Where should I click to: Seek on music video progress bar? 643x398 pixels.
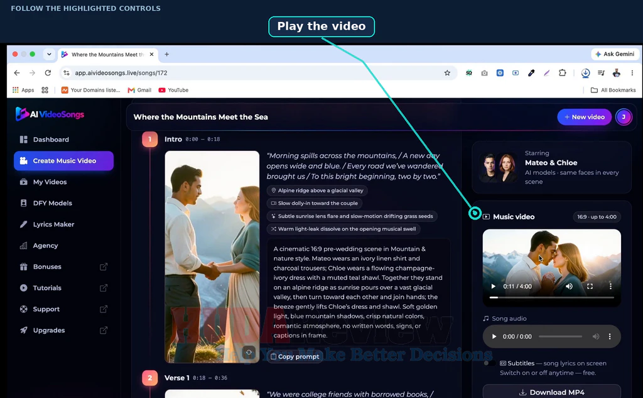click(x=551, y=297)
